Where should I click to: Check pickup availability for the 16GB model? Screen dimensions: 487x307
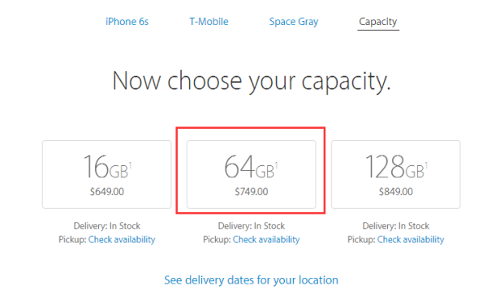(122, 240)
